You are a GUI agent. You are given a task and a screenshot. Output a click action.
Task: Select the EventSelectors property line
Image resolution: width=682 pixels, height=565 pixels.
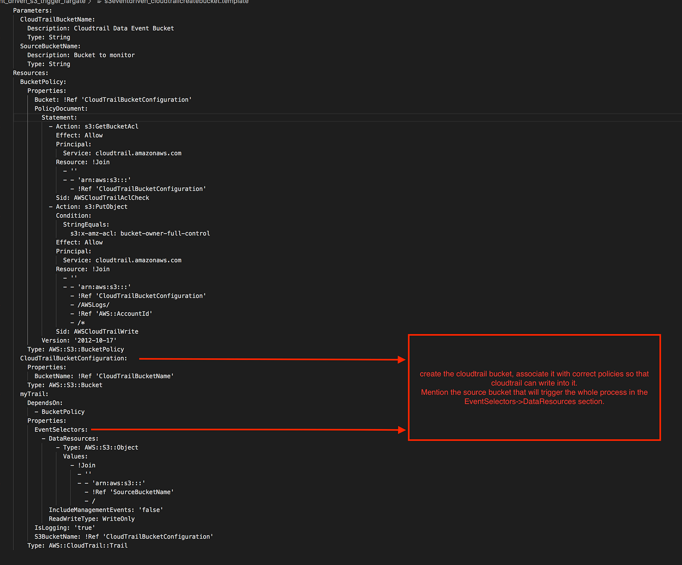tap(61, 430)
